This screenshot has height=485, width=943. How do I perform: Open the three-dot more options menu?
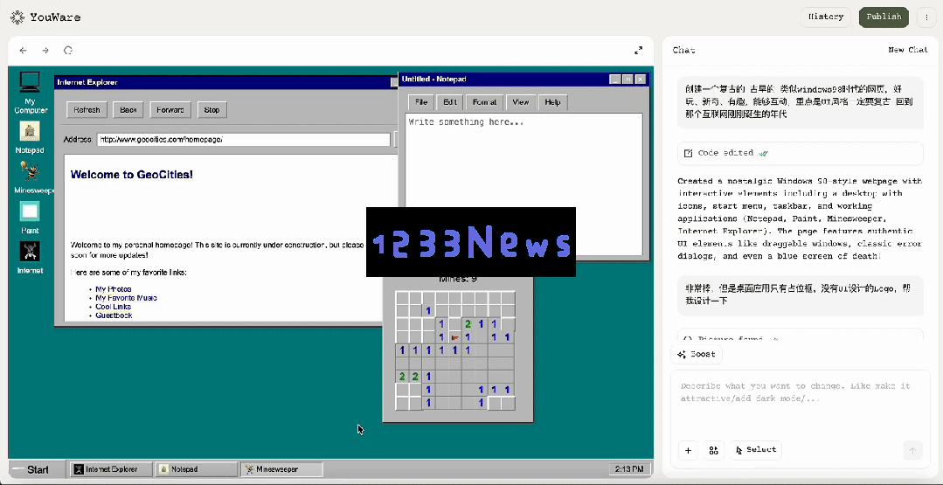point(926,17)
